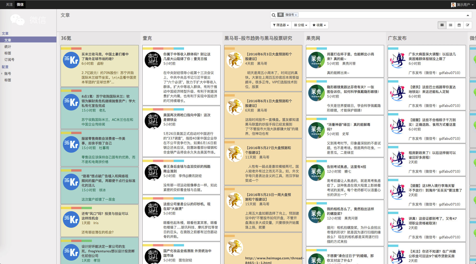Open article 广东大病医保大调整
This screenshot has width=476, height=264.
tap(432, 56)
